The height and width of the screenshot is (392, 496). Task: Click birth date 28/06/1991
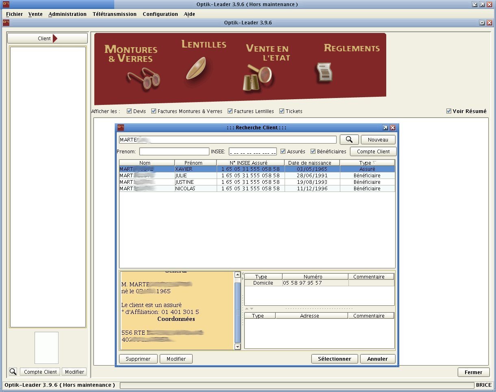312,175
